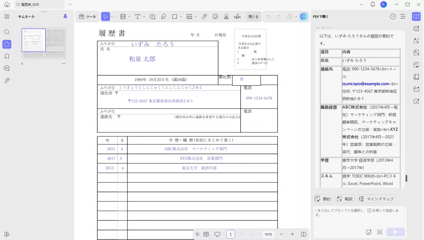424x240 pixels.
Task: Open the sticker tool
Action: [215, 17]
